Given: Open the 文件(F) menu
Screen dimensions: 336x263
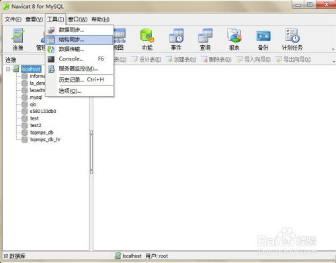Looking at the screenshot, I should pos(13,20).
